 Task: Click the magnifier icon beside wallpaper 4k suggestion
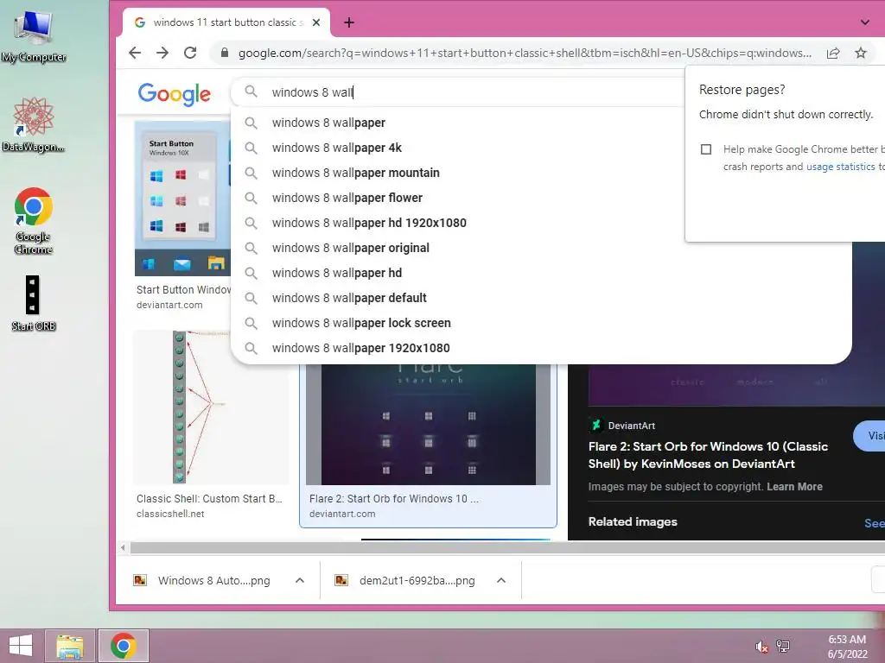[251, 148]
